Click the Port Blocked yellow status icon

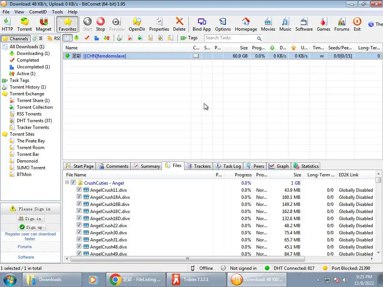(325, 268)
